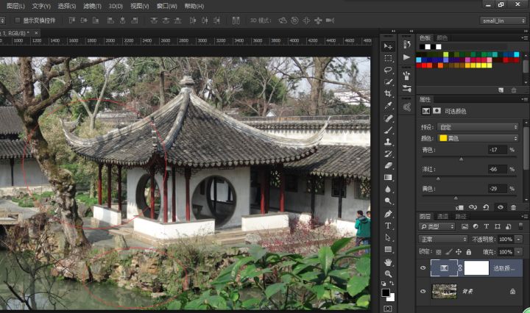Open the 视图(V) menu

point(140,6)
